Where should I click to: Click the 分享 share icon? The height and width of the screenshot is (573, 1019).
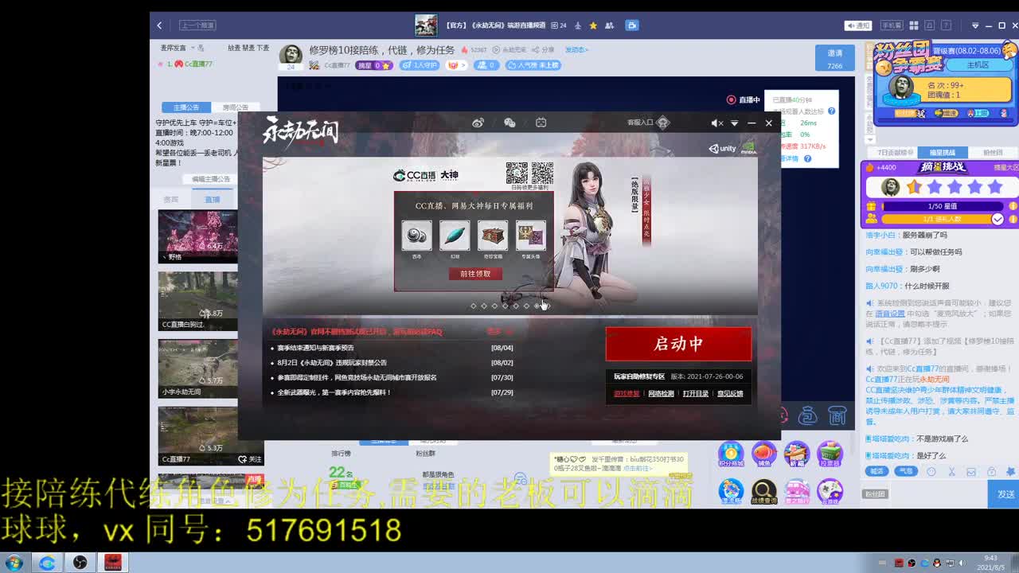pos(544,49)
